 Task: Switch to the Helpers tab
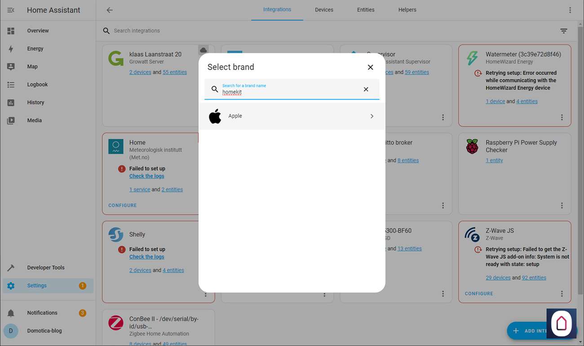click(407, 10)
